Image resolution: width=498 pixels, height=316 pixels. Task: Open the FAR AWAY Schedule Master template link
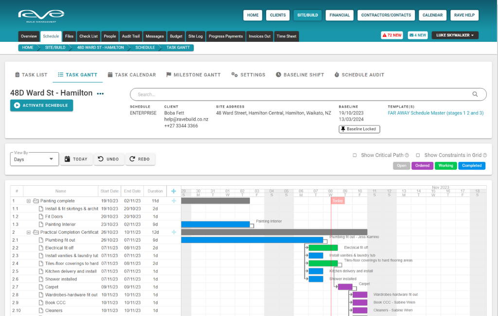click(435, 112)
